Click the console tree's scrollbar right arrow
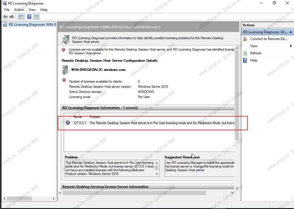Screen dimensions: 294x209 54,198
